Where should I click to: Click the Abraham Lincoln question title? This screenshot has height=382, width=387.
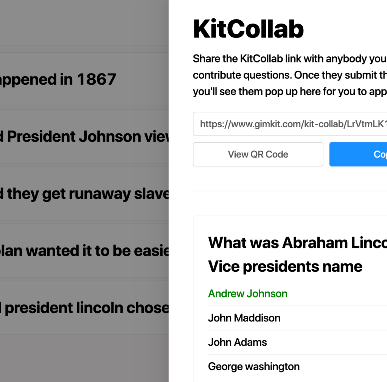[x=297, y=243]
